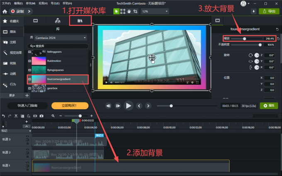Click the plus button next to 更多
Screen dimensions: 282x176
point(27,95)
